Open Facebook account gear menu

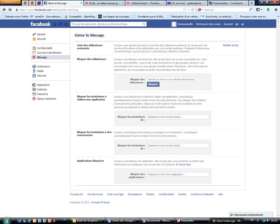tap(243, 24)
